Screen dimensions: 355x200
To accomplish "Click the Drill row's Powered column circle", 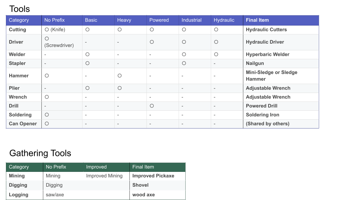I will [x=152, y=106].
